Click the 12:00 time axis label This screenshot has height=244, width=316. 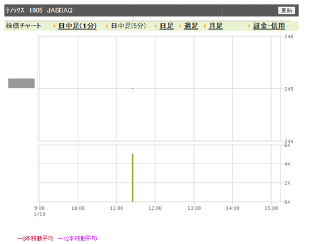(155, 208)
